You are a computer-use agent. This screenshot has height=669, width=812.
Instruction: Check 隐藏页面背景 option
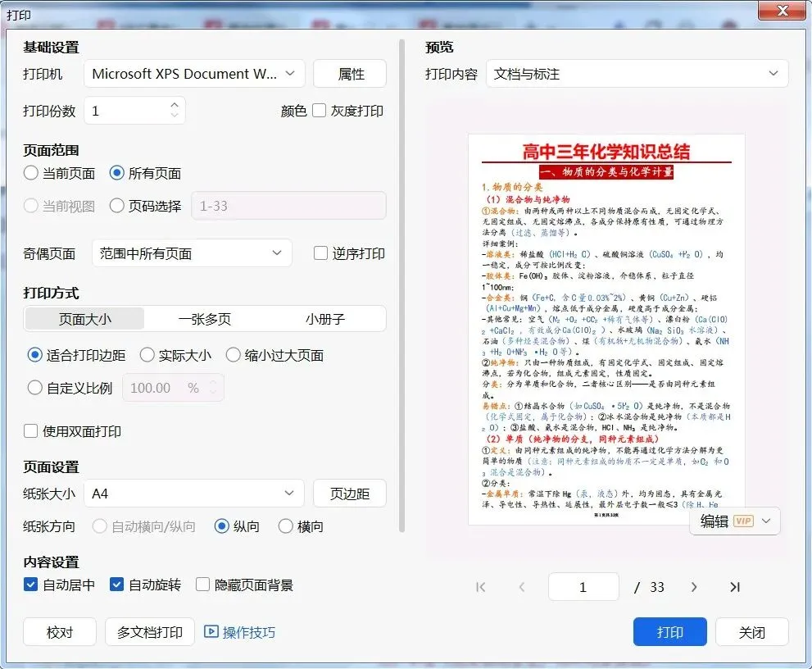(202, 585)
